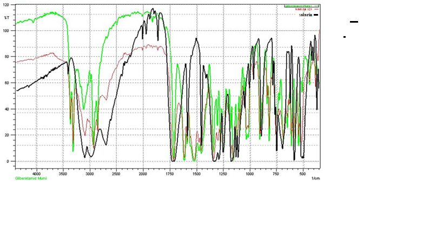Click the 1250 x-axis tick label

coord(222,174)
